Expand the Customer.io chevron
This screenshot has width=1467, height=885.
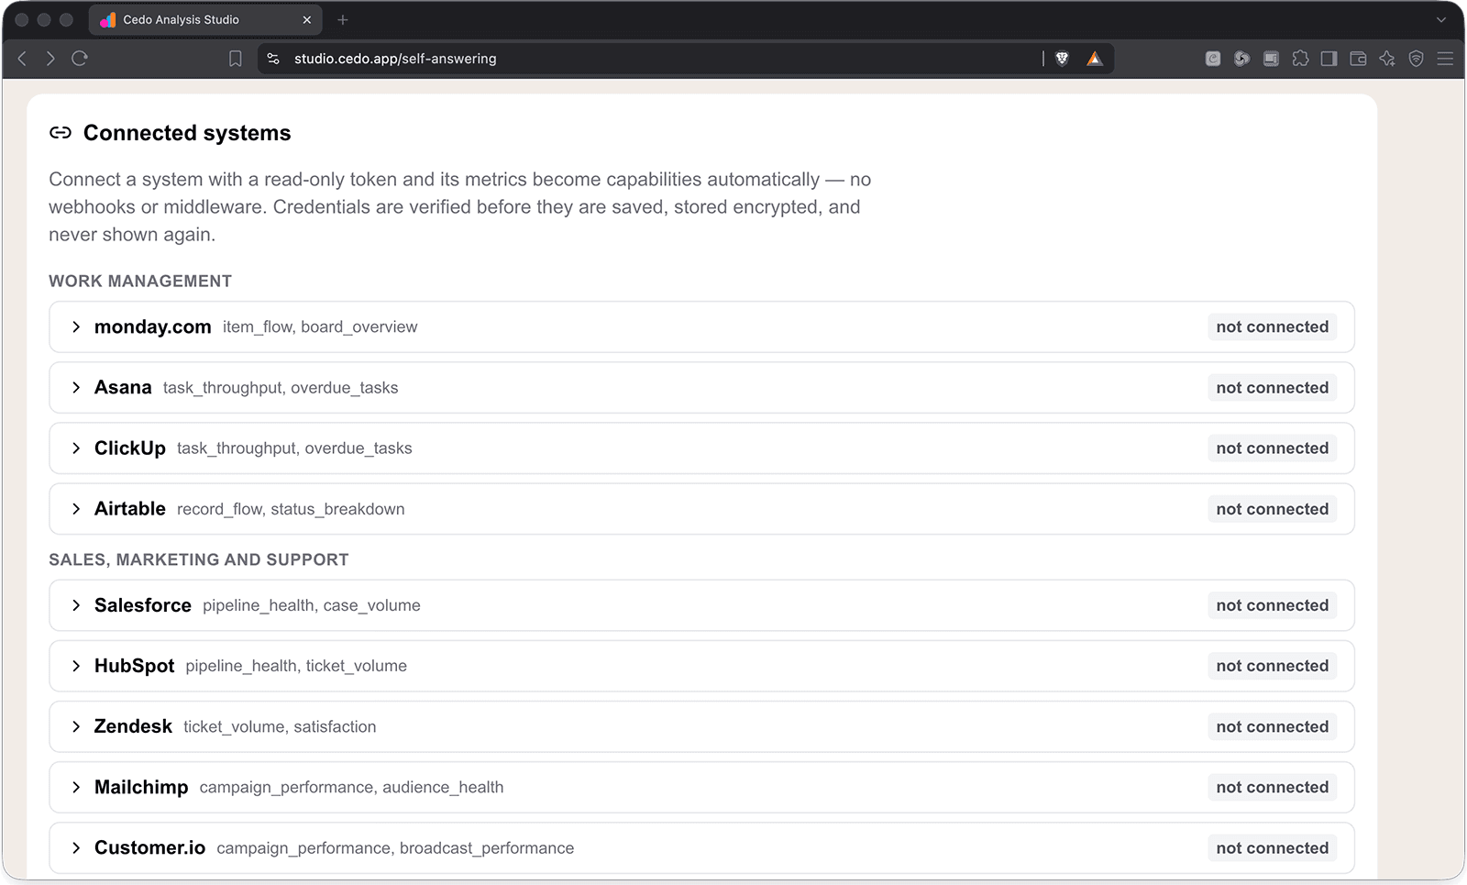point(76,848)
